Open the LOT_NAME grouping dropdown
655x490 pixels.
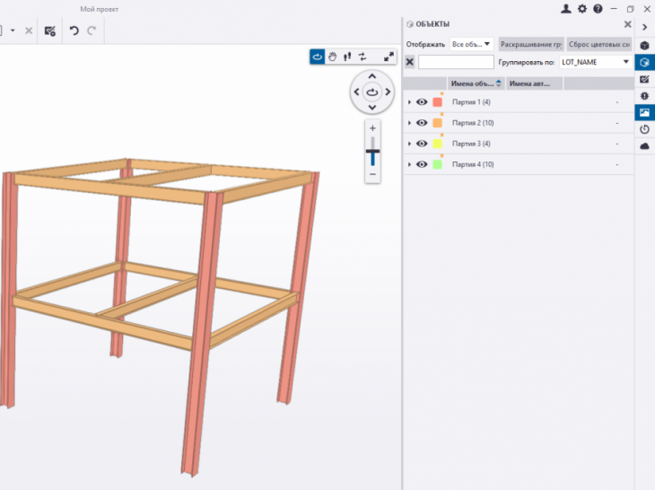click(x=595, y=62)
